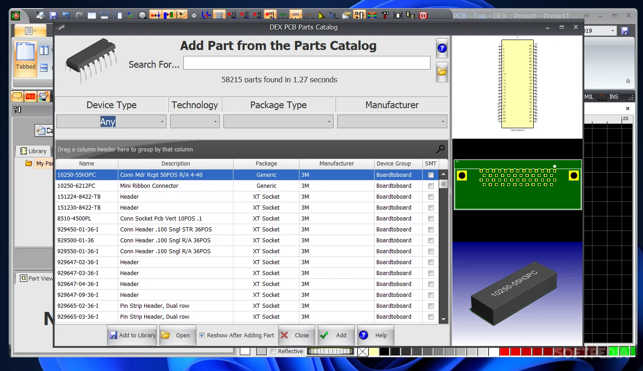
Task: Enable the SMT checkbox for 10250-6212PC
Action: 430,185
